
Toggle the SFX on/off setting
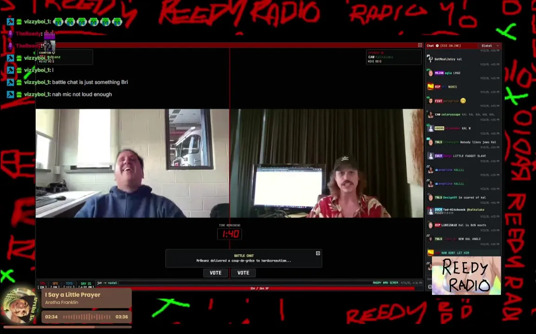pos(55,285)
